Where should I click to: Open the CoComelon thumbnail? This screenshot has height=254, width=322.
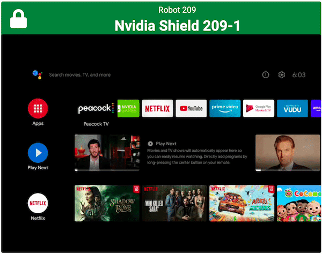coord(299,203)
